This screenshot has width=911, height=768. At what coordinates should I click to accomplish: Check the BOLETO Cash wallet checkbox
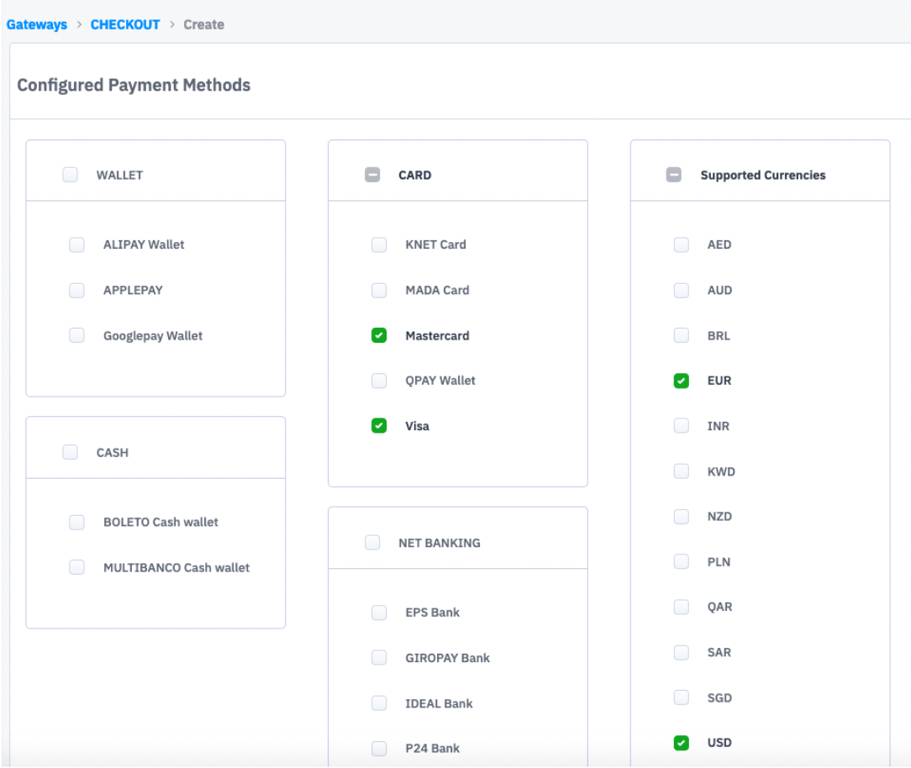[76, 522]
